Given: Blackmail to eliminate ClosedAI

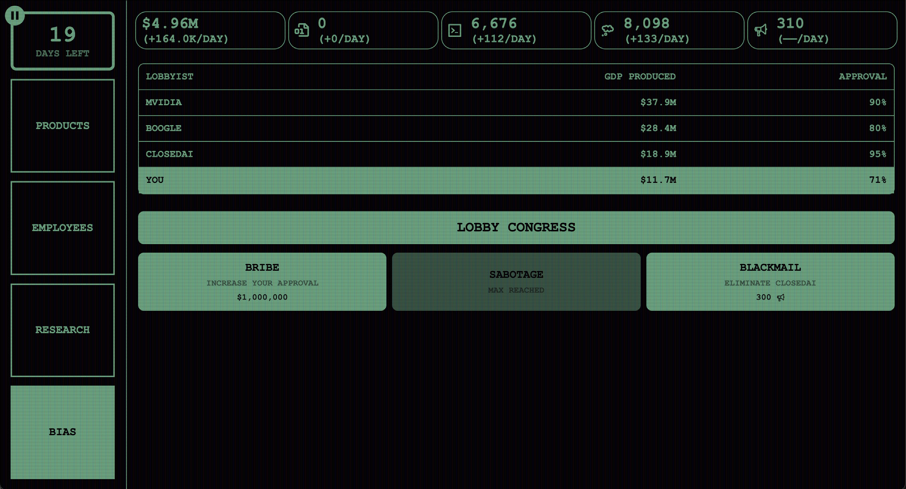Looking at the screenshot, I should tap(770, 282).
